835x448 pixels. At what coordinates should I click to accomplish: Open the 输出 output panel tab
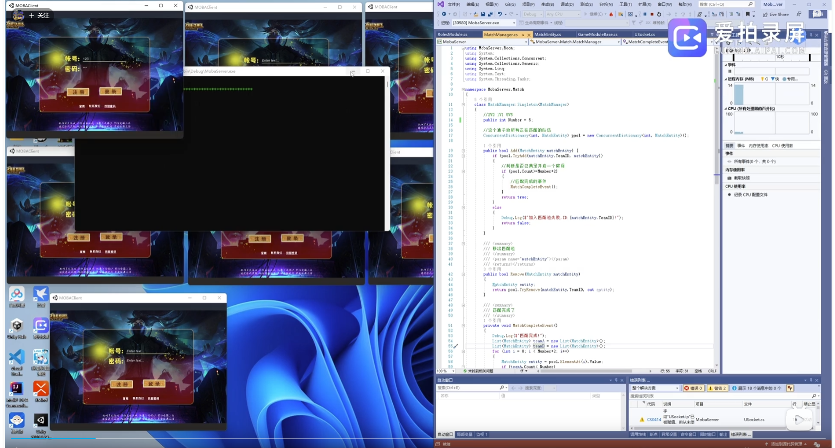pos(723,434)
